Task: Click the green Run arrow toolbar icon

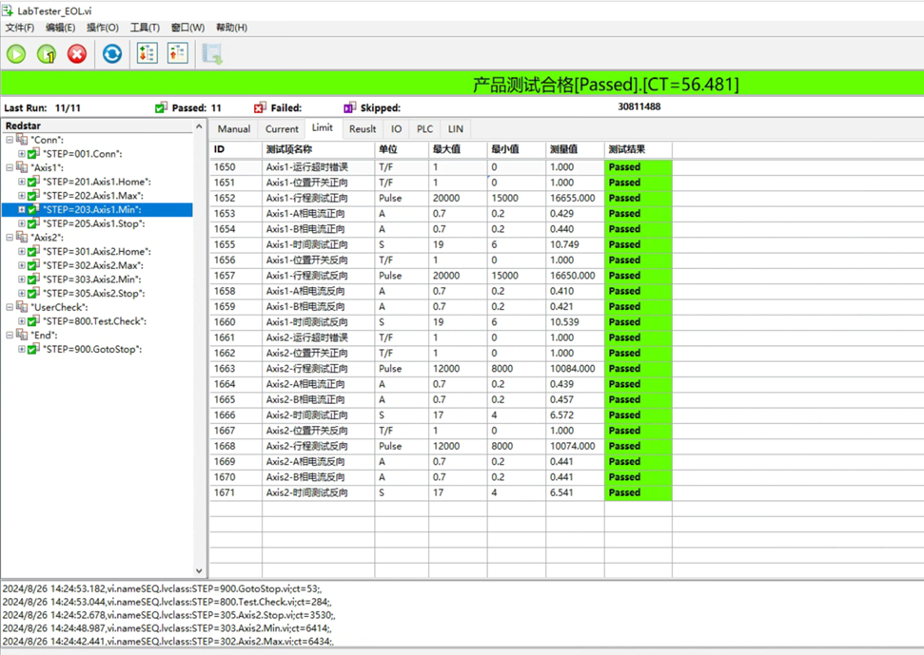Action: [x=16, y=54]
